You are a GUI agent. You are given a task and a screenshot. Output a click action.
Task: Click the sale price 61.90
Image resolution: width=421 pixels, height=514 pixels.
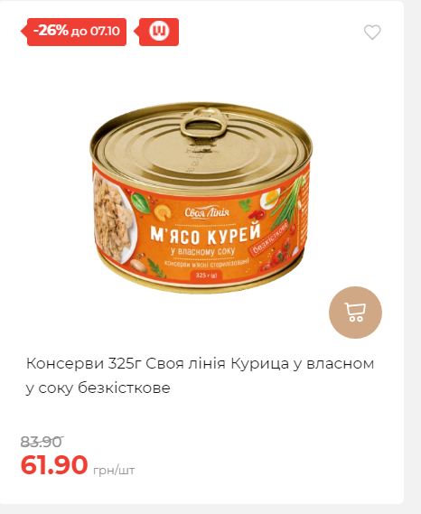click(x=54, y=464)
